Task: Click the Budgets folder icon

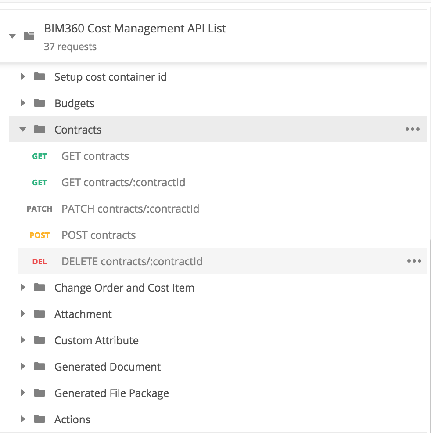Action: 40,103
